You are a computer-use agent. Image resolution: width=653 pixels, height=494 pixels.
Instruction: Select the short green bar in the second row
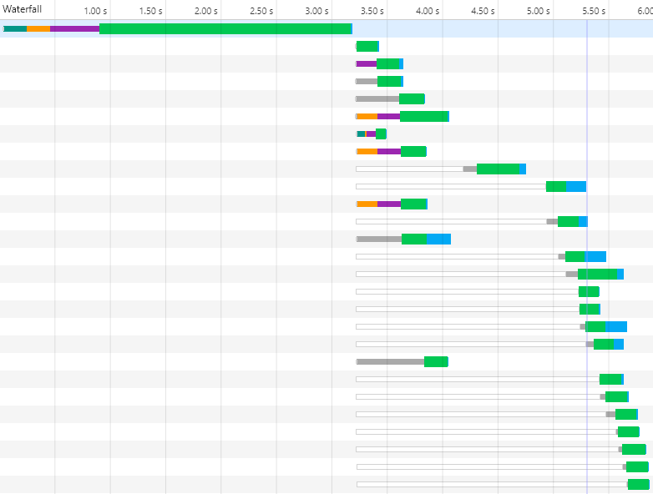(367, 46)
